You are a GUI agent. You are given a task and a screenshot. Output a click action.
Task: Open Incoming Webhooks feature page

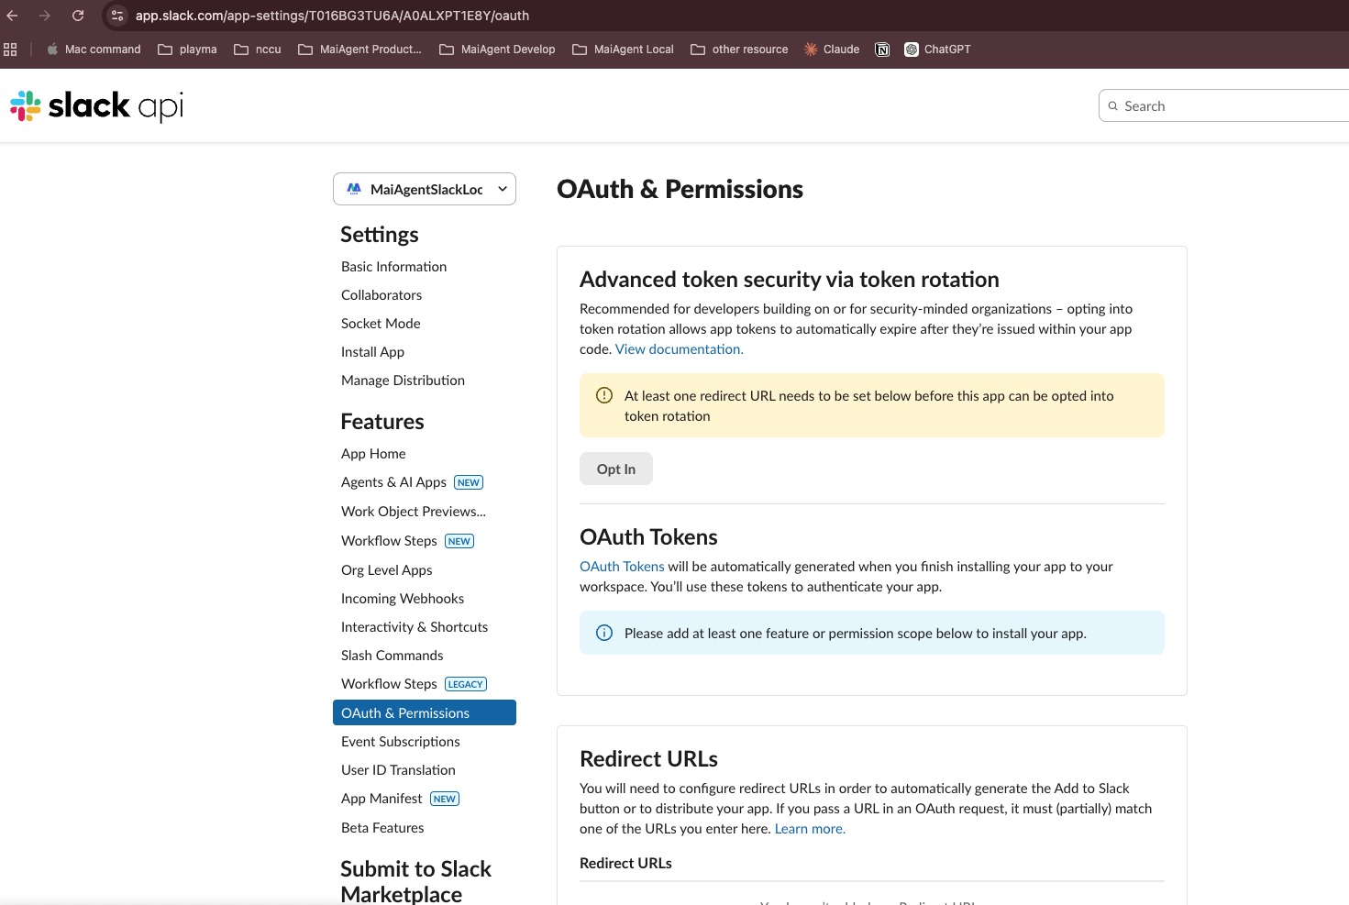[402, 599]
